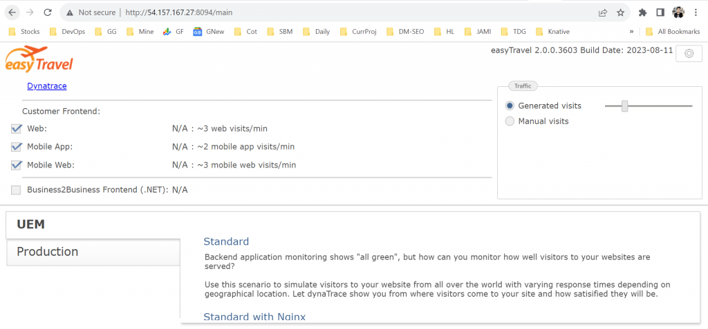
Task: Open the All Bookmarks folder
Action: [670, 31]
